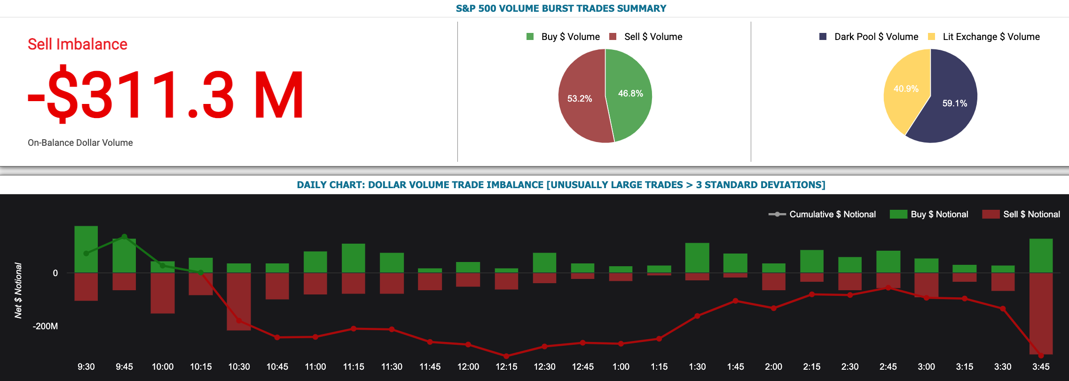The width and height of the screenshot is (1069, 381).
Task: Click the cumulative line point at 3:30
Action: coord(1003,309)
